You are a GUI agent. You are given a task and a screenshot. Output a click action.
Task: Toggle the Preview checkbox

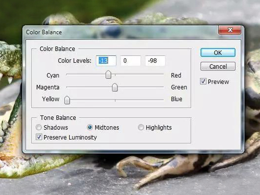203,81
